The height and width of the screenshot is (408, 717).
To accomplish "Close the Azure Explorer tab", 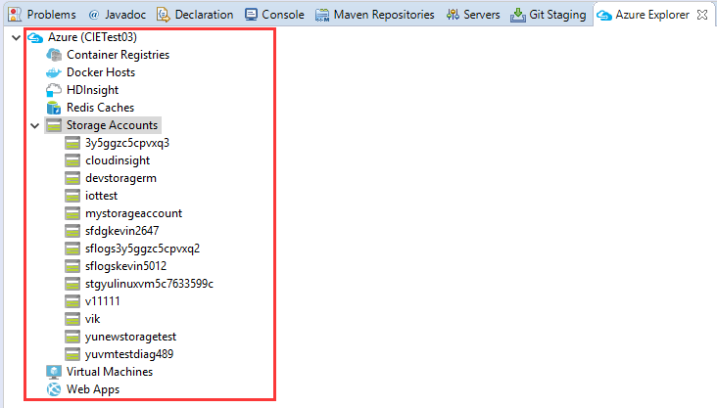I will click(x=701, y=15).
